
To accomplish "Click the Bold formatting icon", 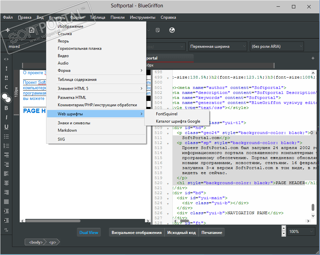I will 6,108.
